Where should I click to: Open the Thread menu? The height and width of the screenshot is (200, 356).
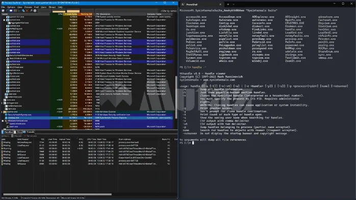52,7
